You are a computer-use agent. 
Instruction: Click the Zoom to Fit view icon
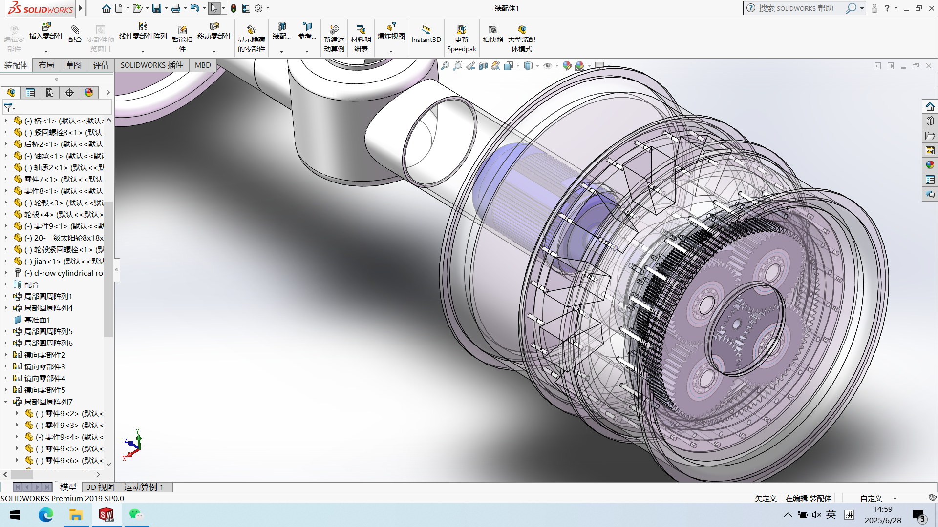(445, 66)
